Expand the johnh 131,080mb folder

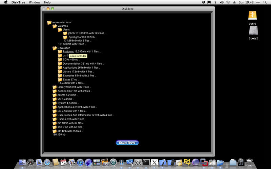click(65, 33)
